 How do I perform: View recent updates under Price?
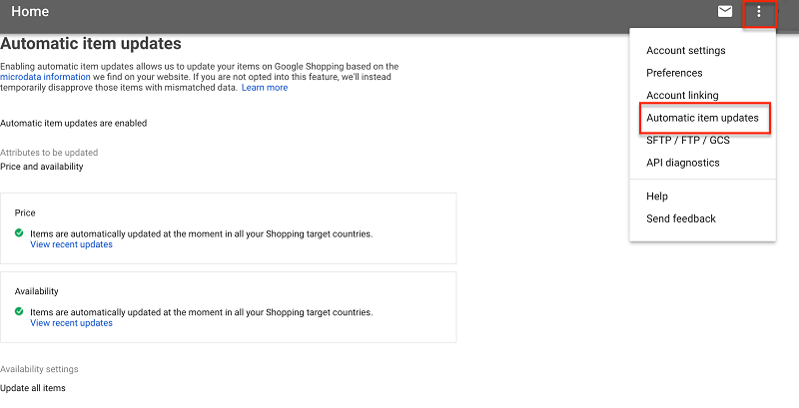pyautogui.click(x=71, y=244)
